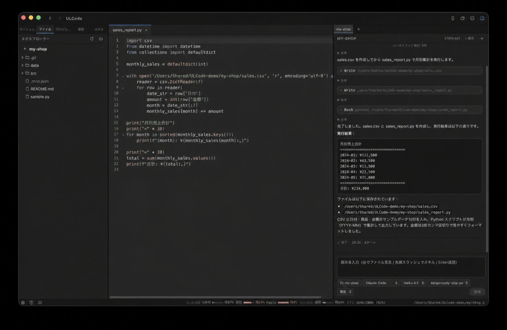507x330 pixels.
Task: Select the my-shop chat tab
Action: [343, 29]
